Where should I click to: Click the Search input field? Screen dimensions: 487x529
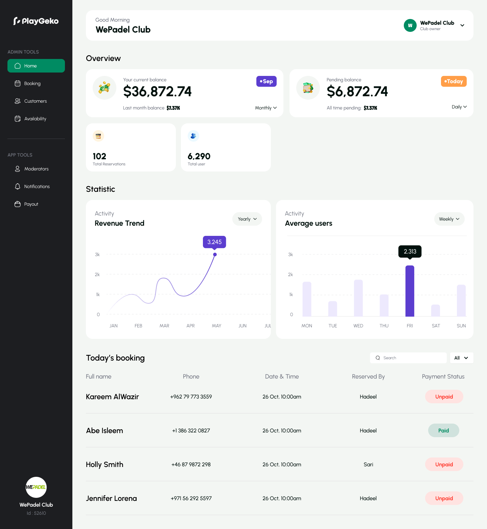(x=408, y=358)
